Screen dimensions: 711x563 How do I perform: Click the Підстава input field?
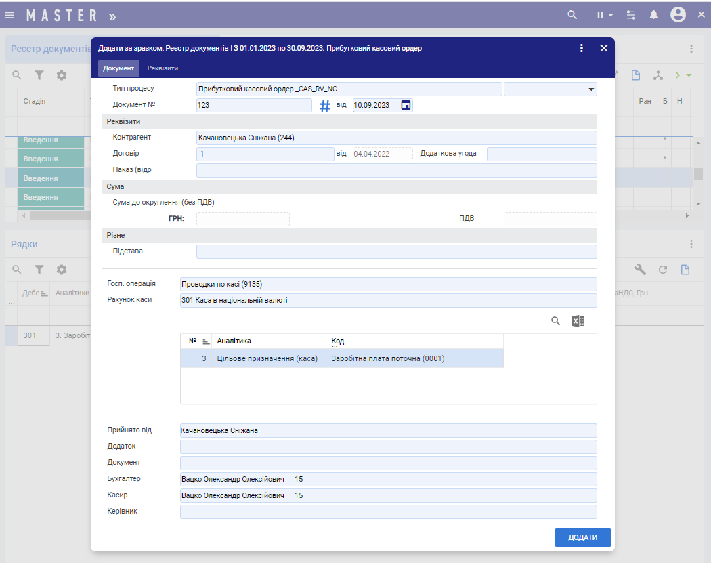pyautogui.click(x=396, y=252)
